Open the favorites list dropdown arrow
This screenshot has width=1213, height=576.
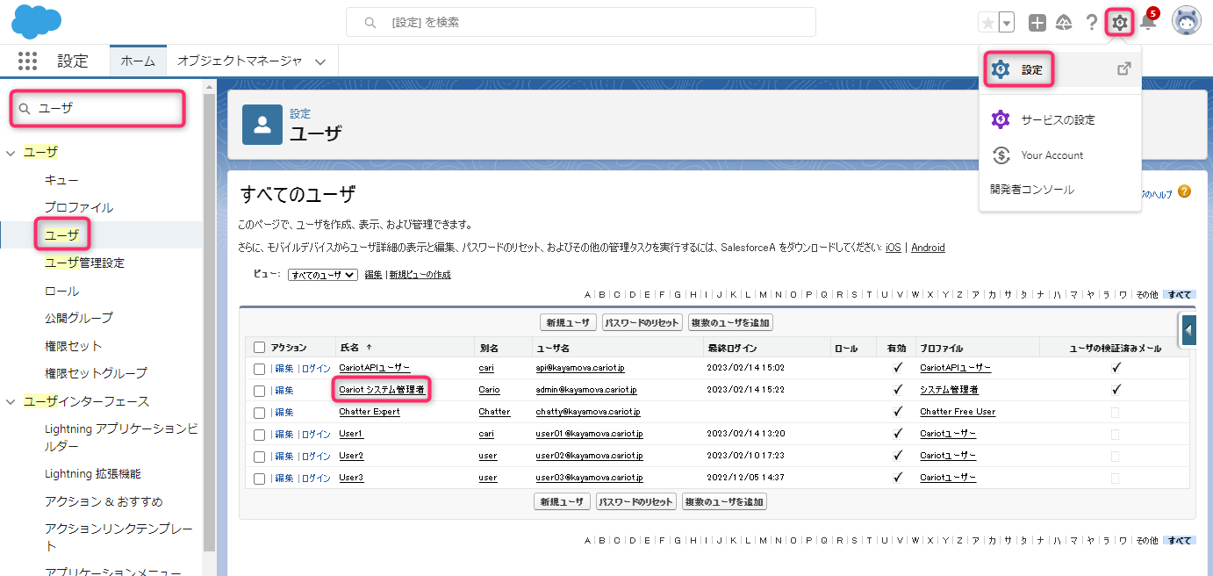pos(1007,23)
